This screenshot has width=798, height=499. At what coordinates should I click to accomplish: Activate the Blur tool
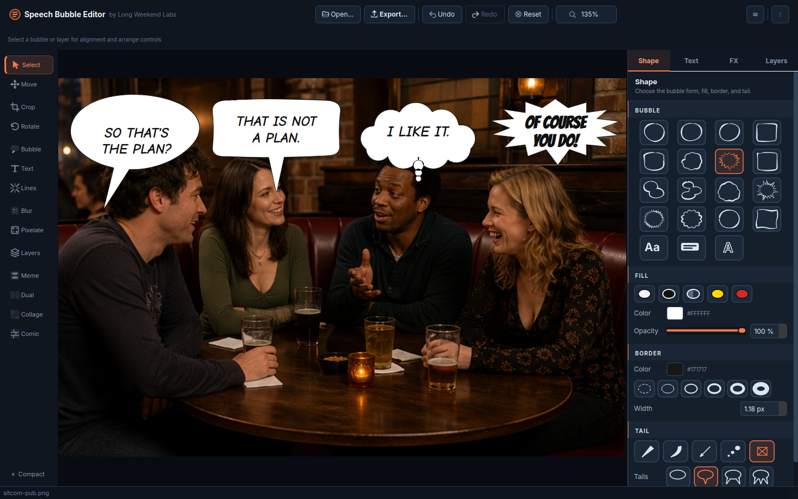coord(29,211)
